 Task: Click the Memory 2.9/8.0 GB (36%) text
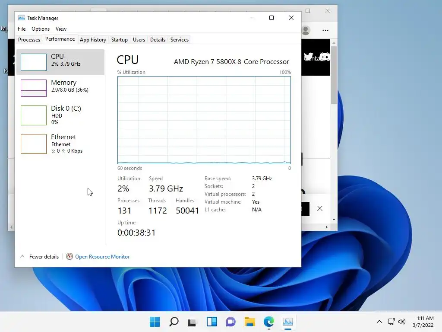pyautogui.click(x=69, y=90)
